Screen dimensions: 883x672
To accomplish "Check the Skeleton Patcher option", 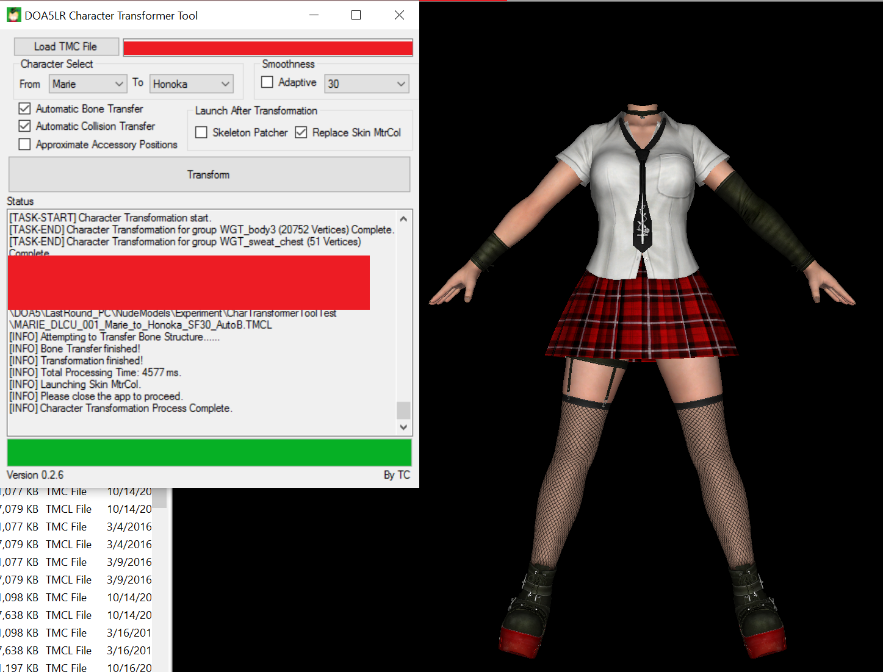I will pyautogui.click(x=201, y=132).
